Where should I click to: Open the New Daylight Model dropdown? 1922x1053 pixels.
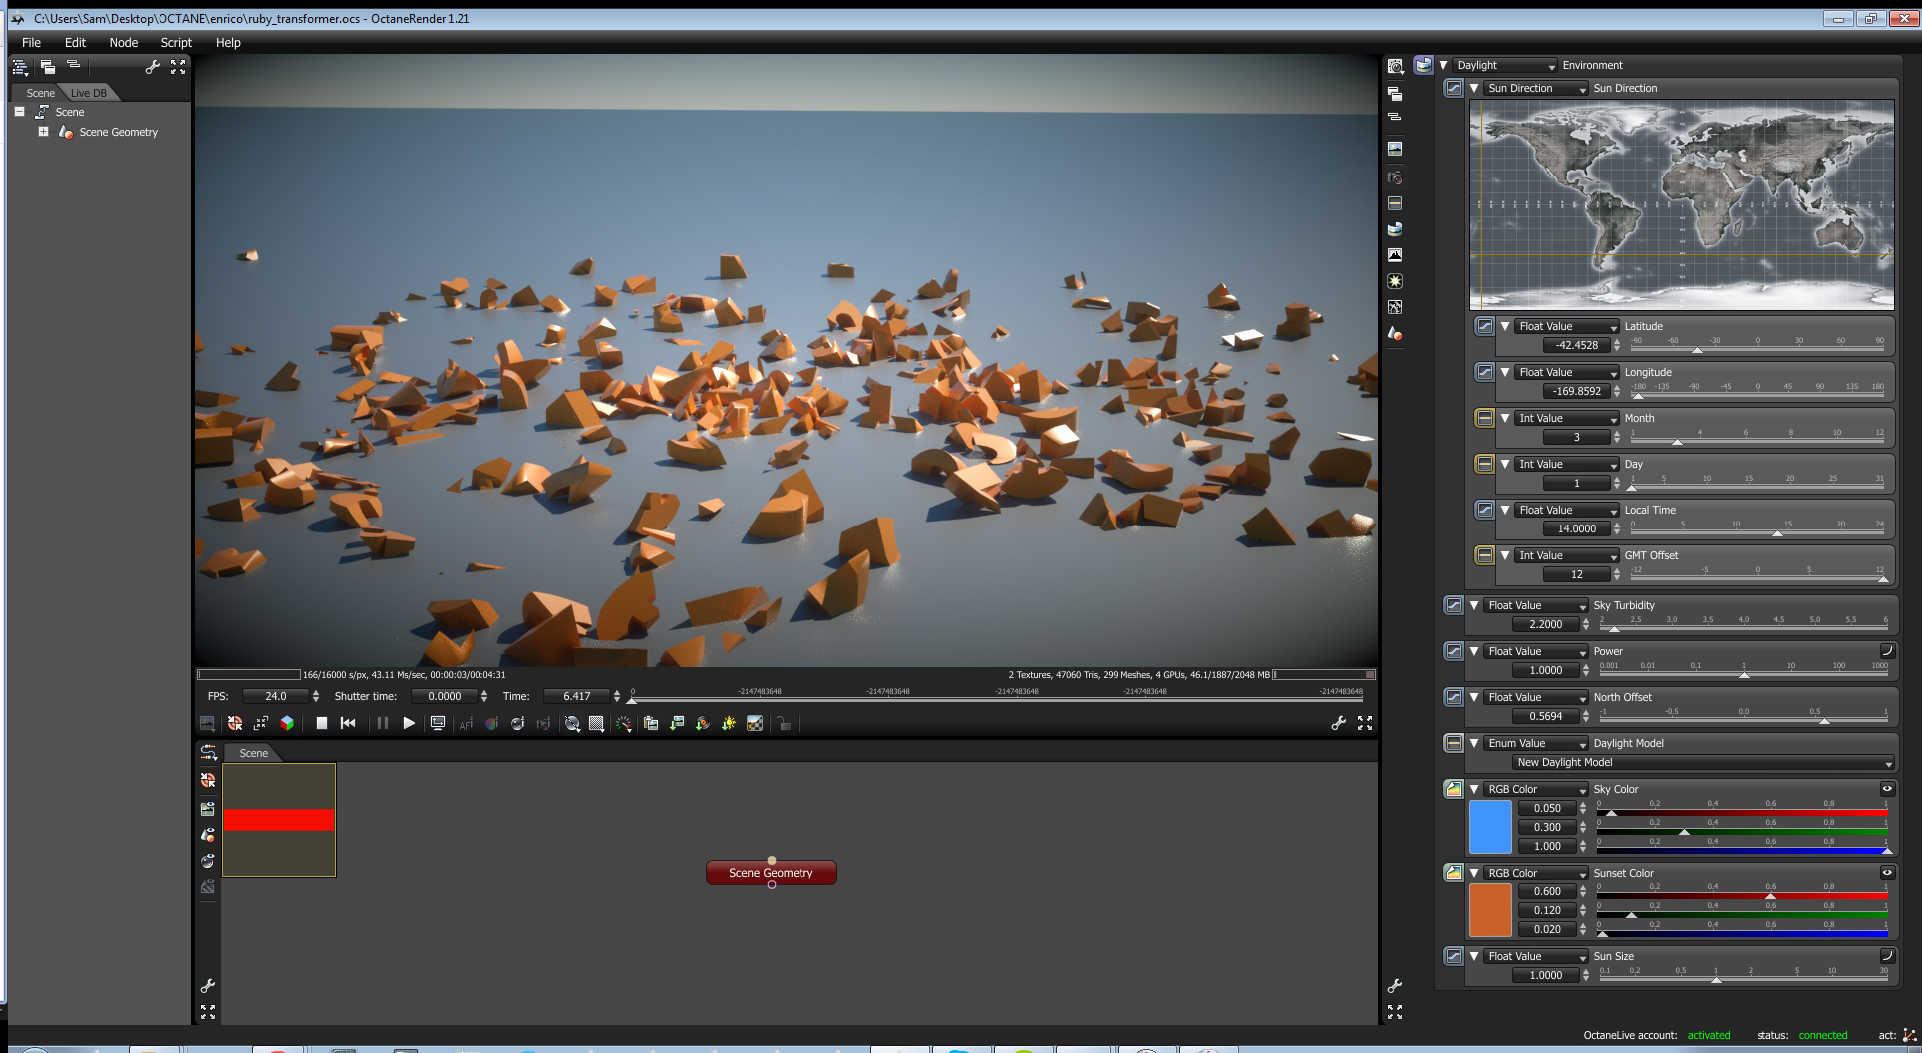coord(1703,763)
